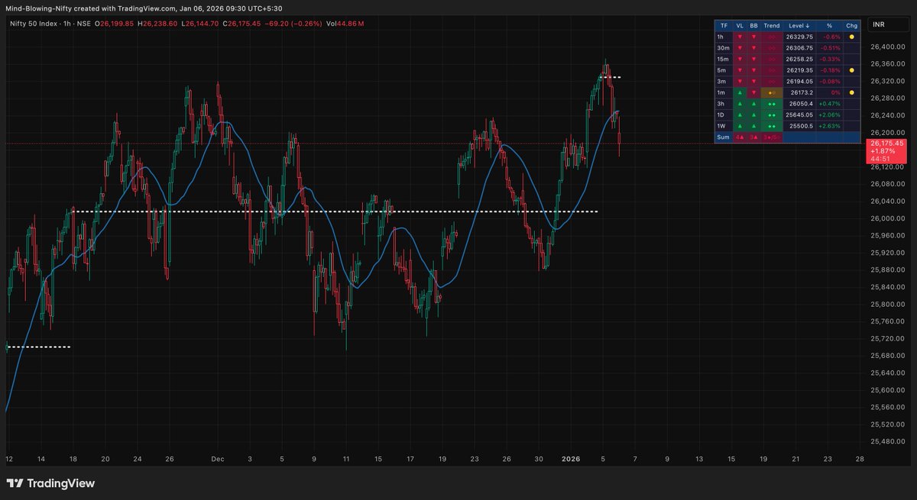Click the TF column header
Image resolution: width=917 pixels, height=500 pixels.
[x=724, y=25]
